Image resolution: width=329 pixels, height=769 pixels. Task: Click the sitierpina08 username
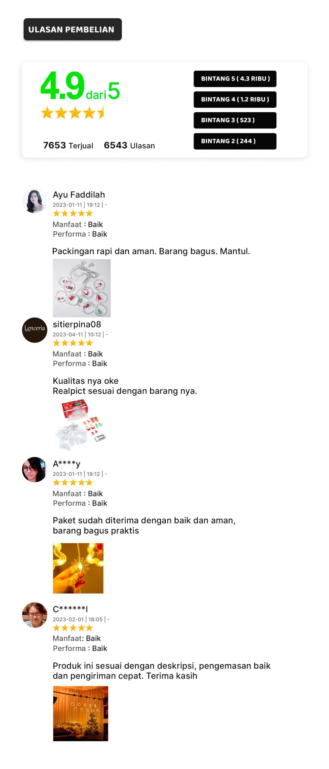tap(77, 324)
